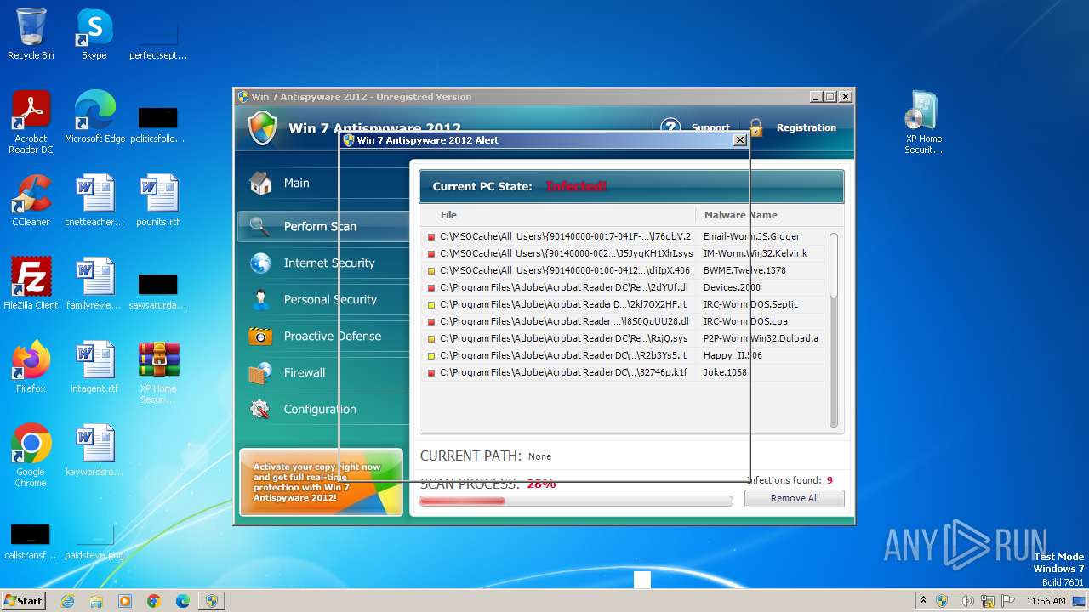Click the taskbar clock showing 11:56 AM

tap(1046, 601)
